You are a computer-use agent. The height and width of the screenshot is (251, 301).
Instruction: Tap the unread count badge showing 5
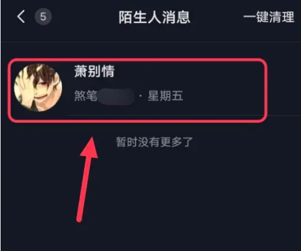[x=43, y=16]
